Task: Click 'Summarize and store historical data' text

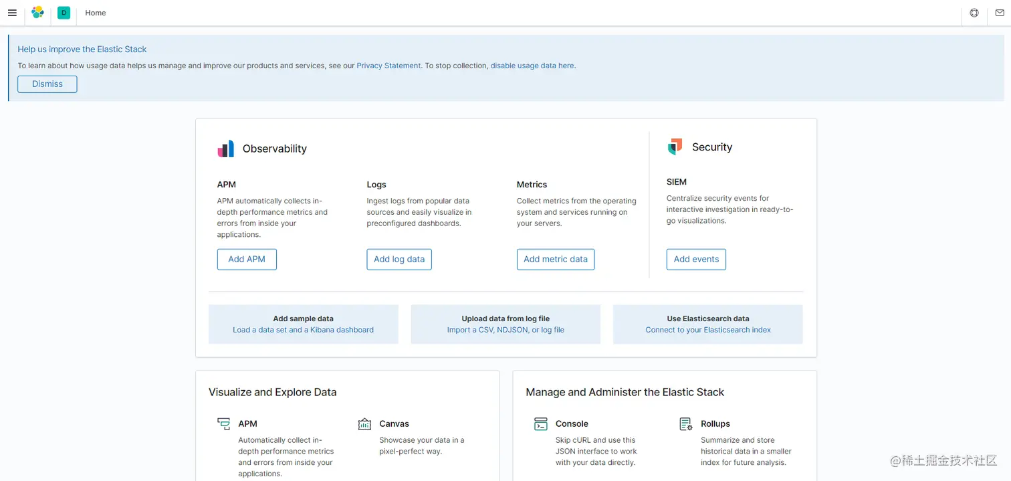Action: pos(746,451)
